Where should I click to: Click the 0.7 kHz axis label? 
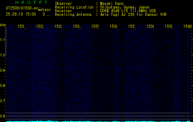coord(3,101)
